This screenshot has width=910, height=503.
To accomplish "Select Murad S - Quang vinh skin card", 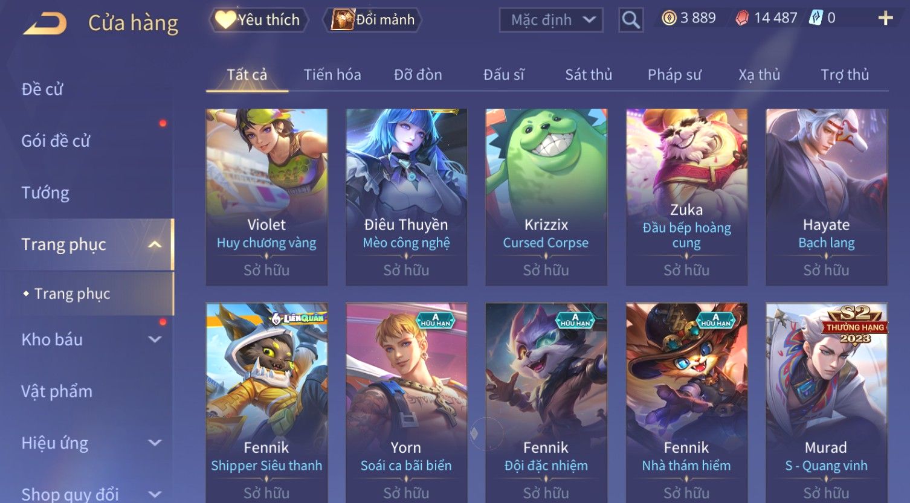I will [827, 403].
